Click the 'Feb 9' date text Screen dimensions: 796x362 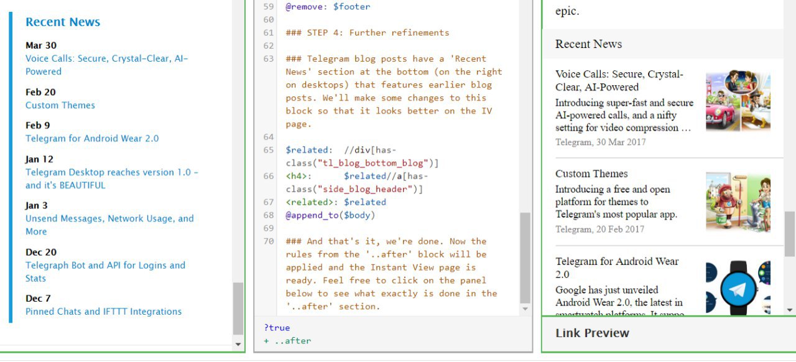click(38, 125)
